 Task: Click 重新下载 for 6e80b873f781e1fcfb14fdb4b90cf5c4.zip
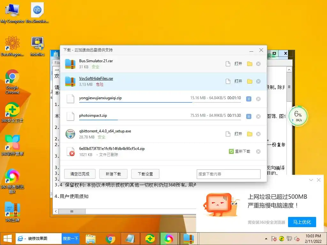(240, 152)
